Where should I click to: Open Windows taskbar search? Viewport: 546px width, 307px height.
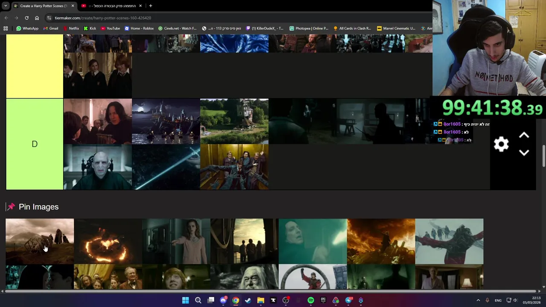tap(198, 300)
